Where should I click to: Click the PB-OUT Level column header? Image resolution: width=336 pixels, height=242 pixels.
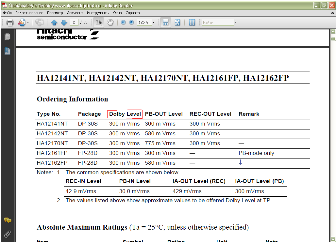pos(164,114)
